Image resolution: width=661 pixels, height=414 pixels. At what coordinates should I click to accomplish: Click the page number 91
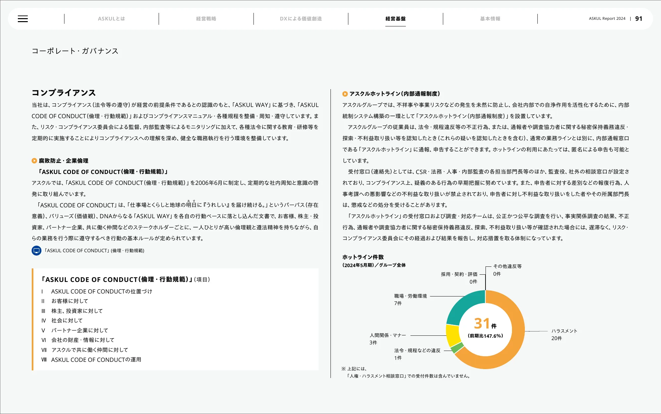[x=639, y=19]
